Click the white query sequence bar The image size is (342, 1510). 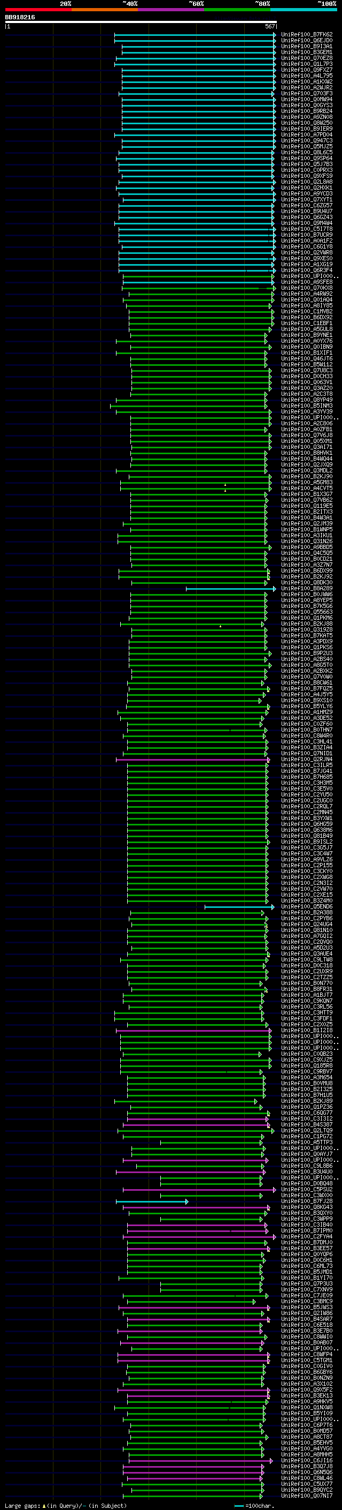coord(141,22)
